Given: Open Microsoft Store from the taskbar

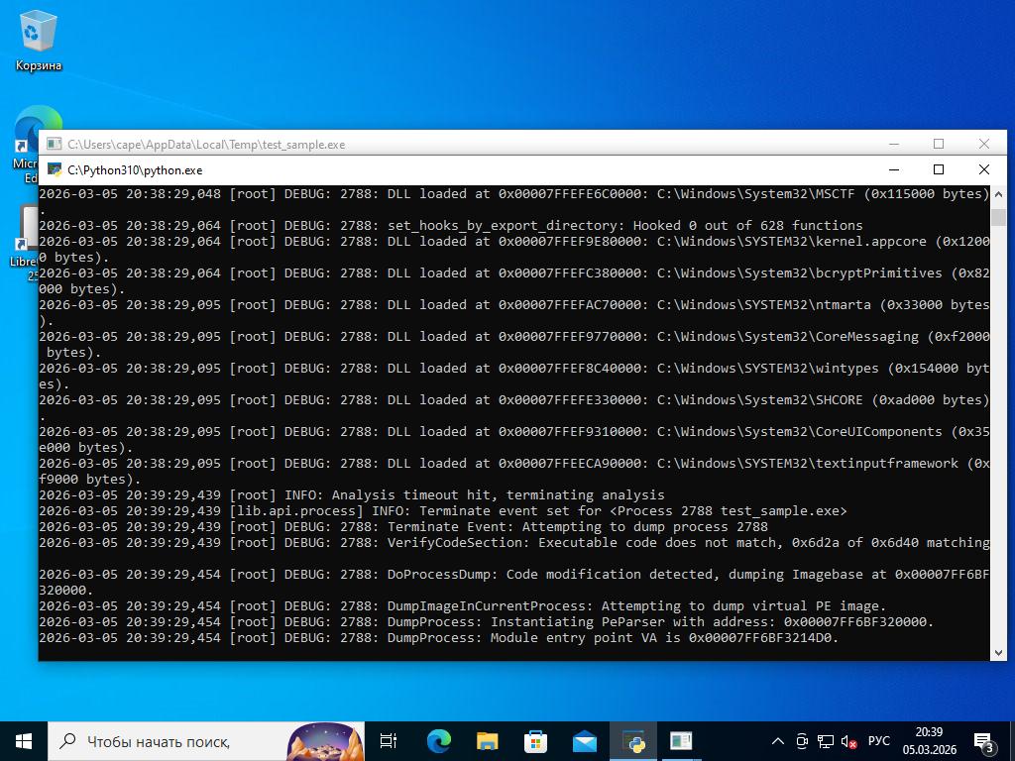Looking at the screenshot, I should (535, 740).
